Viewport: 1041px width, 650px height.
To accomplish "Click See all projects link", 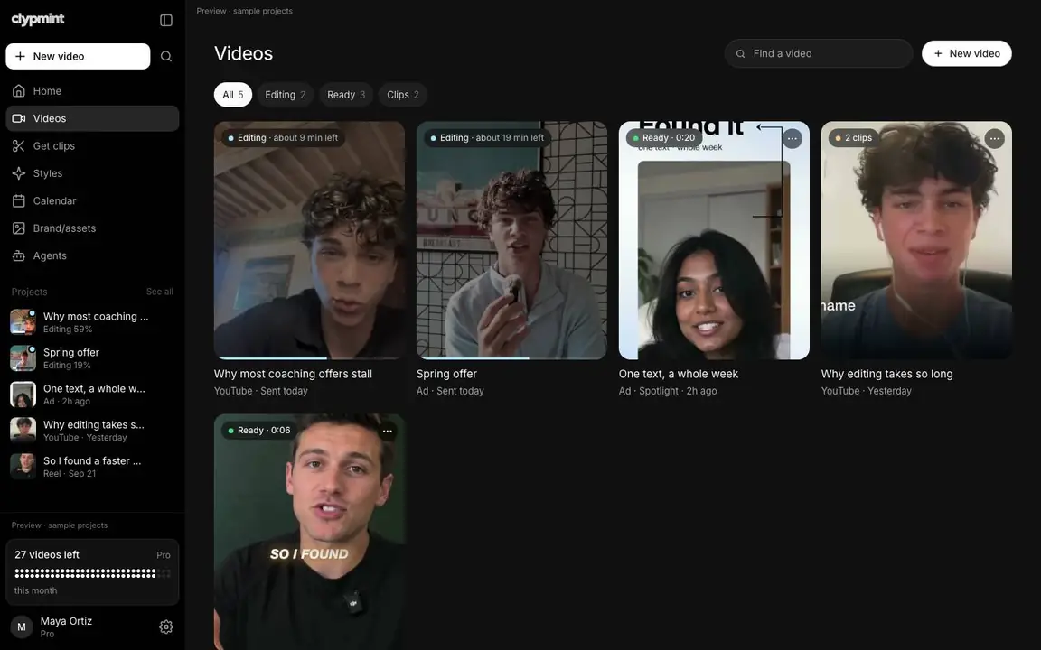I will pyautogui.click(x=159, y=292).
